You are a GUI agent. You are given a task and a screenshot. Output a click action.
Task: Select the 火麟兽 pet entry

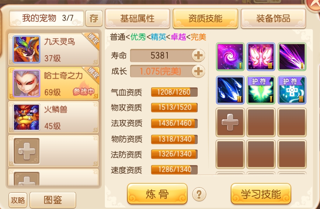[54, 117]
